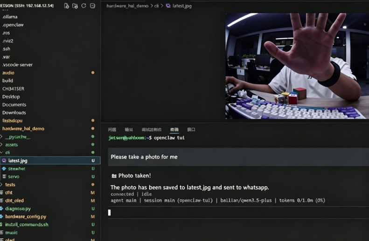Select the fastsdcpu folder
This screenshot has width=369, height=241.
[50, 120]
